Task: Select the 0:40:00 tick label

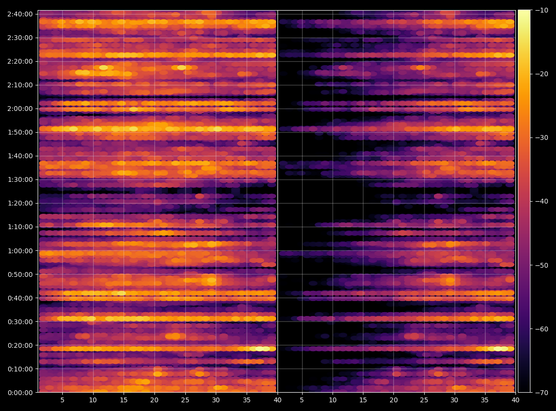Action: pyautogui.click(x=20, y=298)
